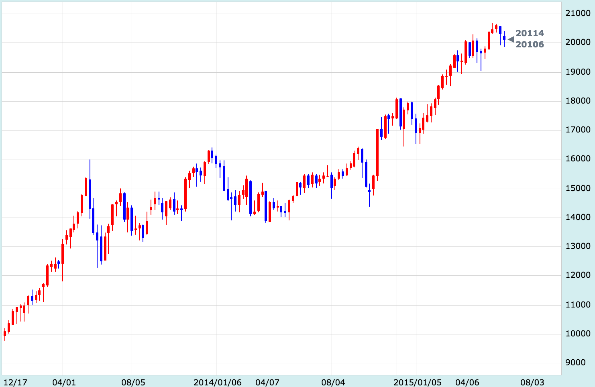Pick the 08/04 date axis label
595x387 pixels.
coord(333,382)
